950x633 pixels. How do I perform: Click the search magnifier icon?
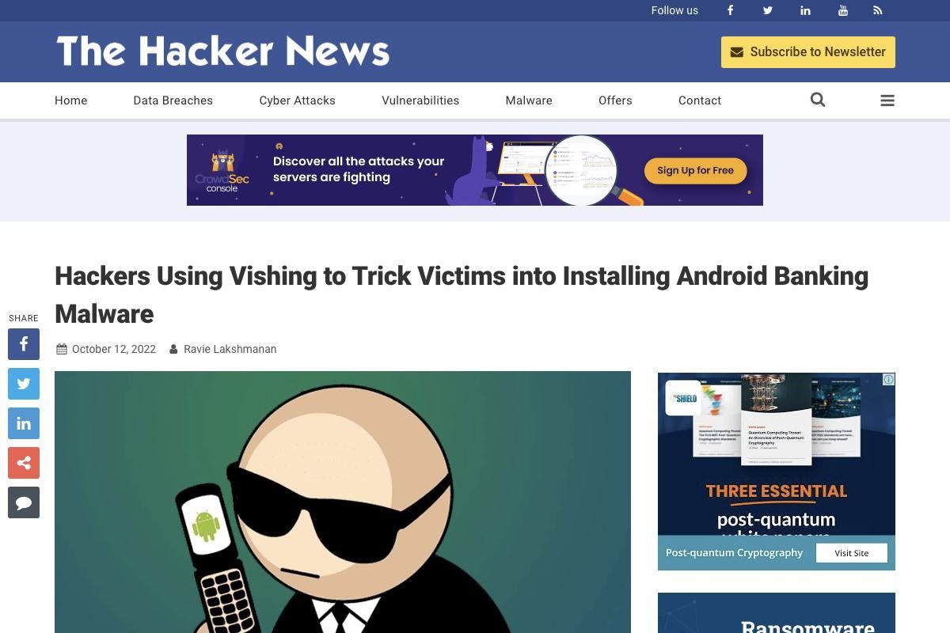pos(818,100)
